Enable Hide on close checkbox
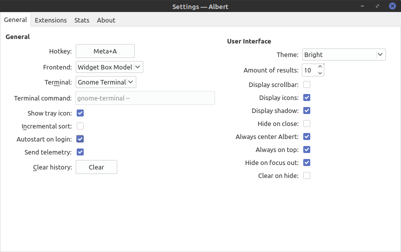 (x=307, y=123)
